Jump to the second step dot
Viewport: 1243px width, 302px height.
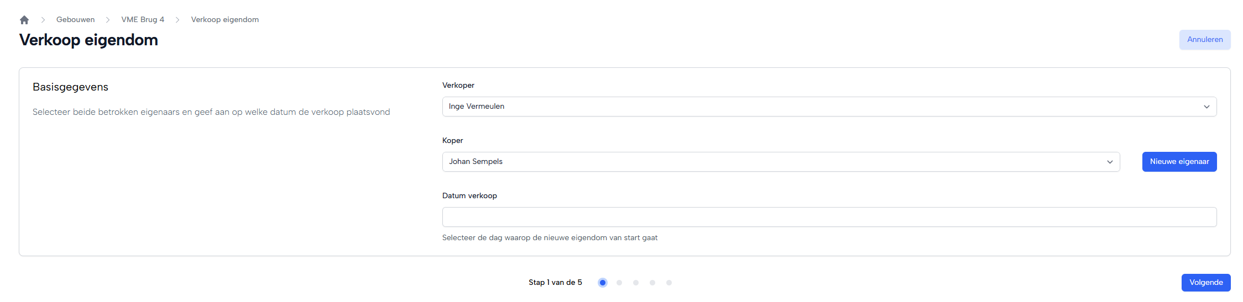click(619, 283)
